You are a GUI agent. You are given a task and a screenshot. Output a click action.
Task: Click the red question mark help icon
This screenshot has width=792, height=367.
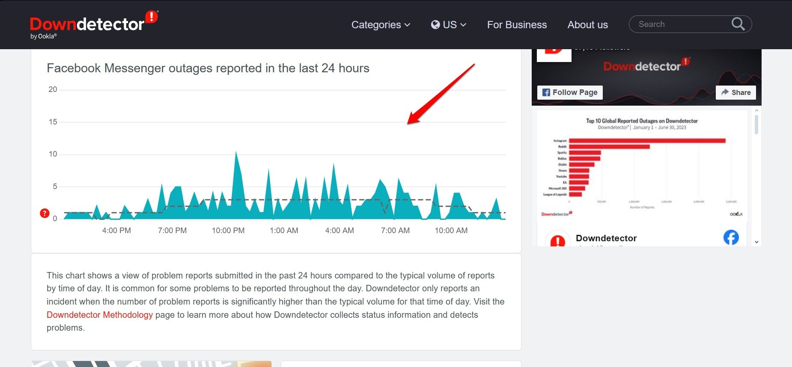(x=45, y=213)
